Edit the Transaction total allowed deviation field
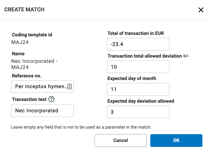The image size is (210, 151). [x=138, y=67]
